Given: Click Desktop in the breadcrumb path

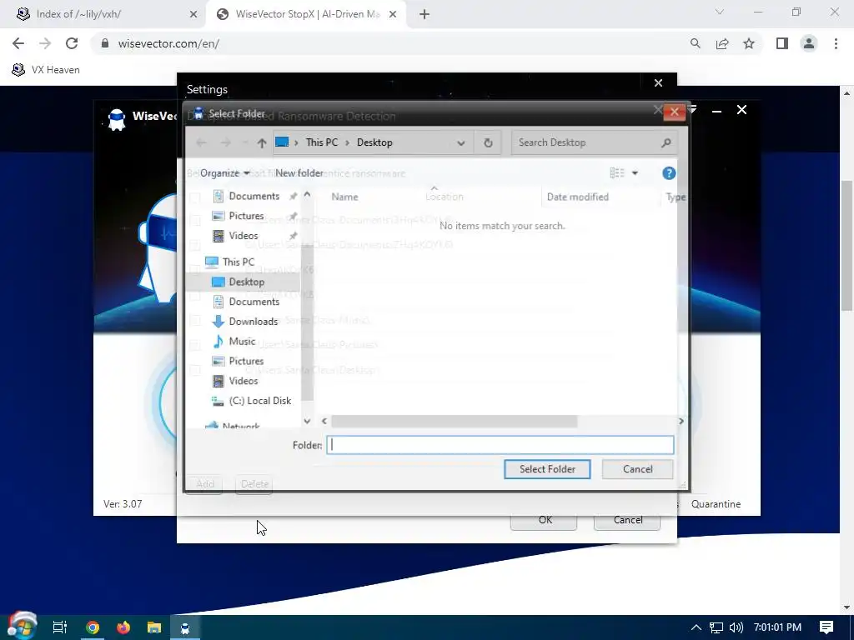Looking at the screenshot, I should [x=374, y=142].
